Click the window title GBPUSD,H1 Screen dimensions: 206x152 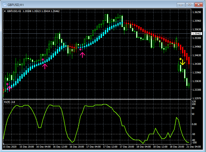click(16, 5)
